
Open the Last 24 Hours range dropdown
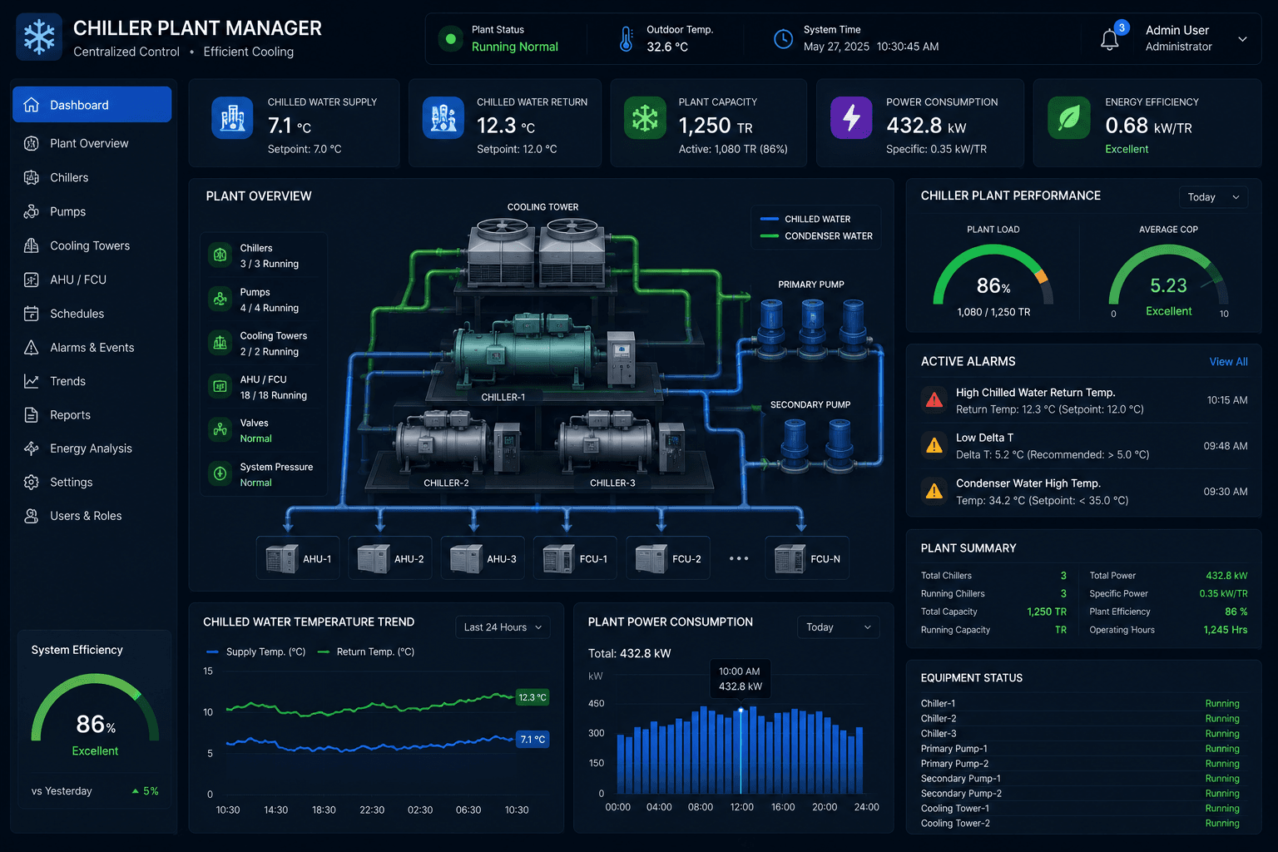pyautogui.click(x=503, y=627)
